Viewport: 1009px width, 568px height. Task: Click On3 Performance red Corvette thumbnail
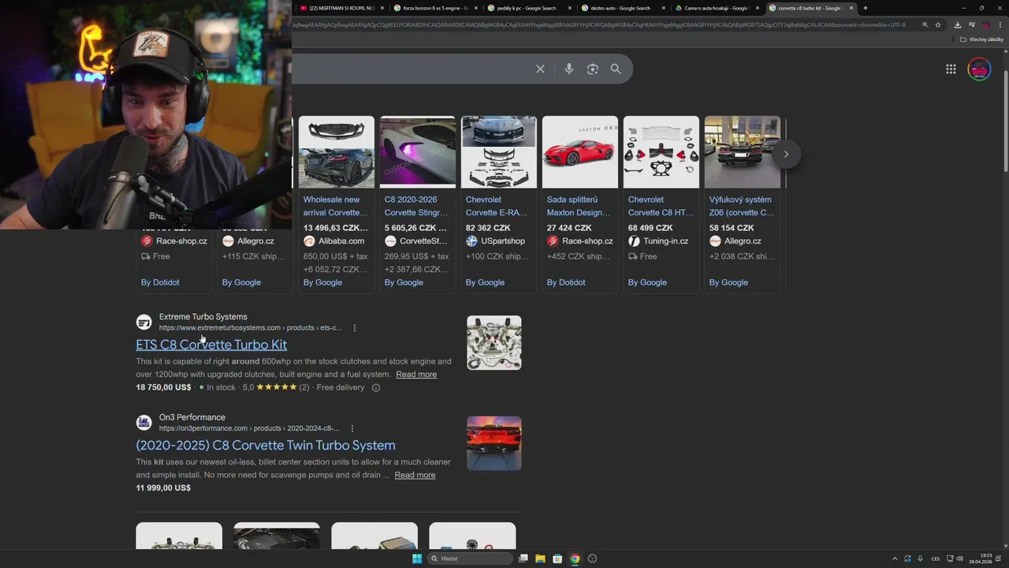pyautogui.click(x=494, y=443)
